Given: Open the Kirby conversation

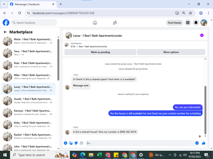Looking at the screenshot, I should (x=29, y=125).
